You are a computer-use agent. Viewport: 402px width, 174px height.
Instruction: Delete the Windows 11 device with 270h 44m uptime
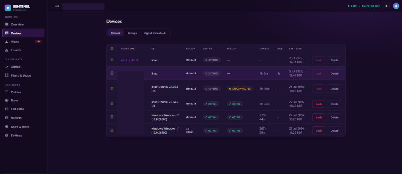click(x=334, y=117)
